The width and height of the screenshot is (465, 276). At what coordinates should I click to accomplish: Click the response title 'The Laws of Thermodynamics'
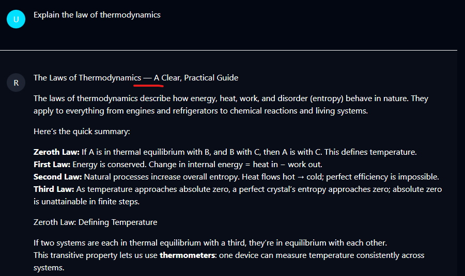(x=87, y=77)
